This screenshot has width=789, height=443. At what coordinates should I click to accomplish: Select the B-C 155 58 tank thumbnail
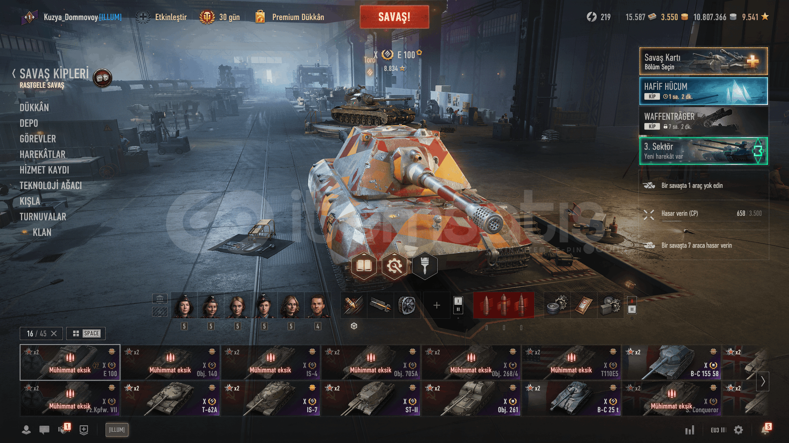[x=671, y=362]
